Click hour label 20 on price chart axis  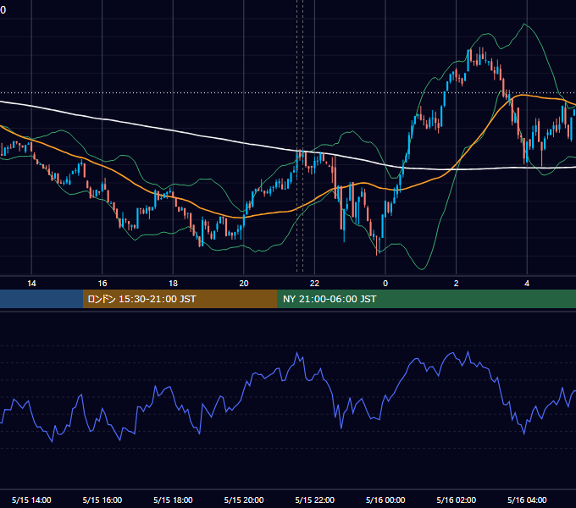point(244,284)
